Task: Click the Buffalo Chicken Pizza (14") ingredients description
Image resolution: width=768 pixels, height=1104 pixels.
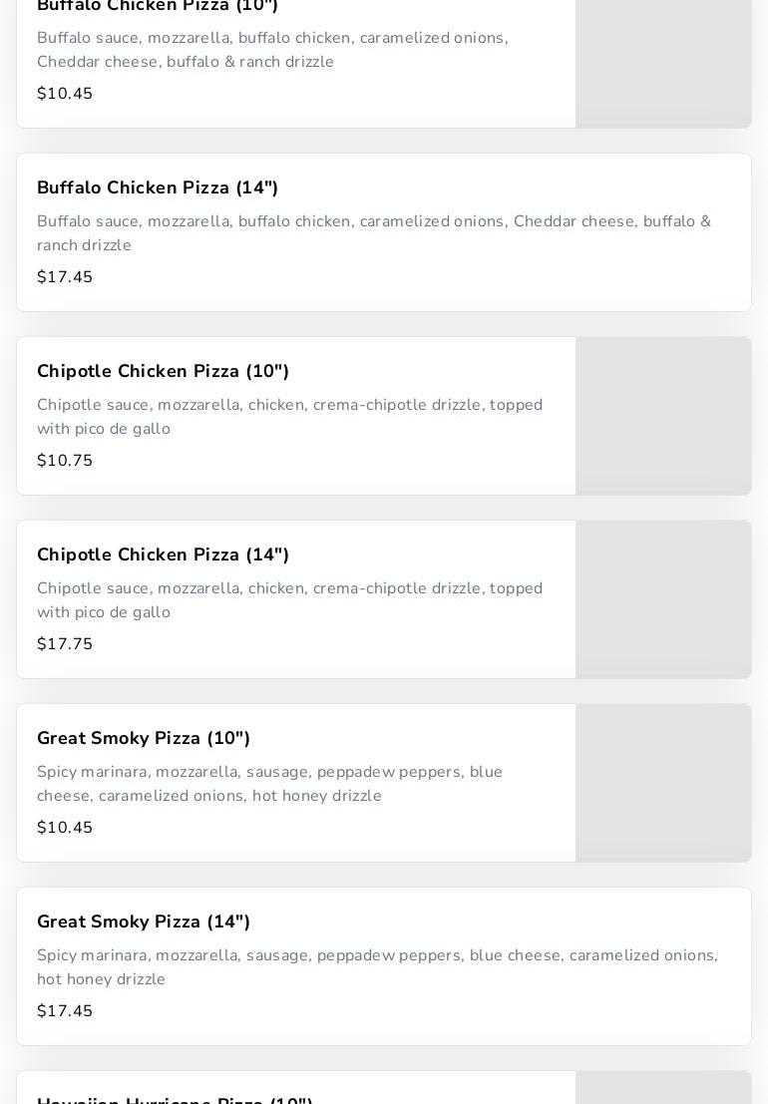Action: [x=374, y=233]
